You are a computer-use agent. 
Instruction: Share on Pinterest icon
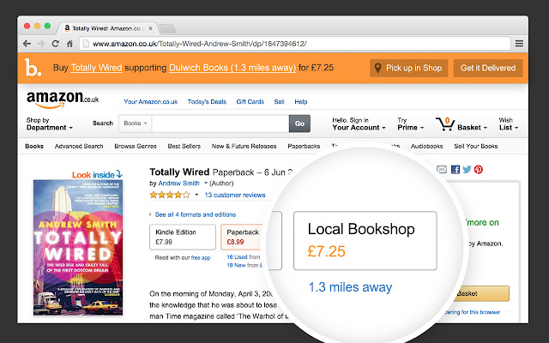[x=479, y=170]
